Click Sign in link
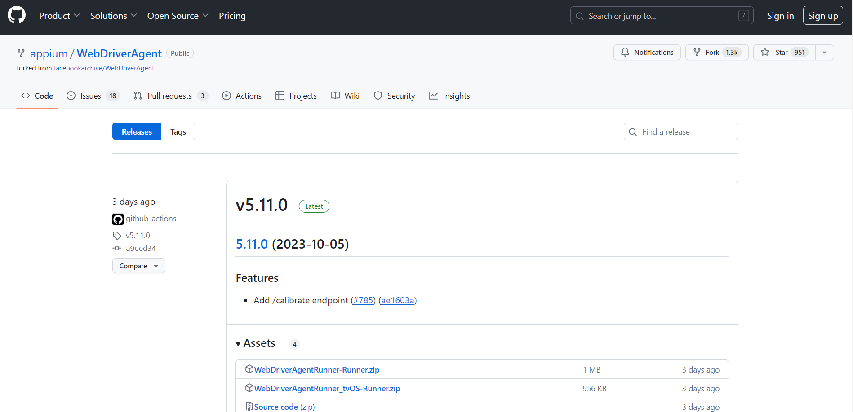This screenshot has width=853, height=412. pos(780,16)
